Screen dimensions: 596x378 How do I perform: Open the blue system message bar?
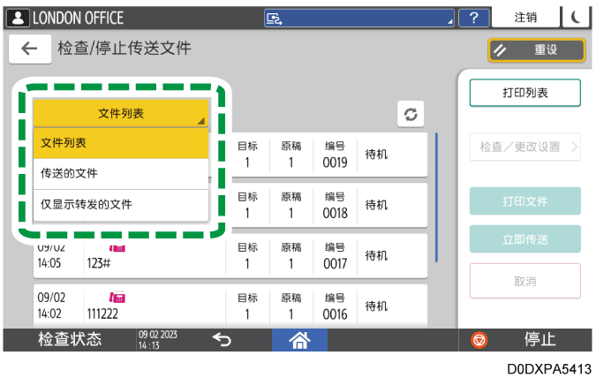pyautogui.click(x=358, y=18)
